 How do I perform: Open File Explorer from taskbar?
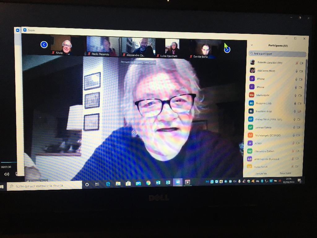pyautogui.click(x=118, y=183)
